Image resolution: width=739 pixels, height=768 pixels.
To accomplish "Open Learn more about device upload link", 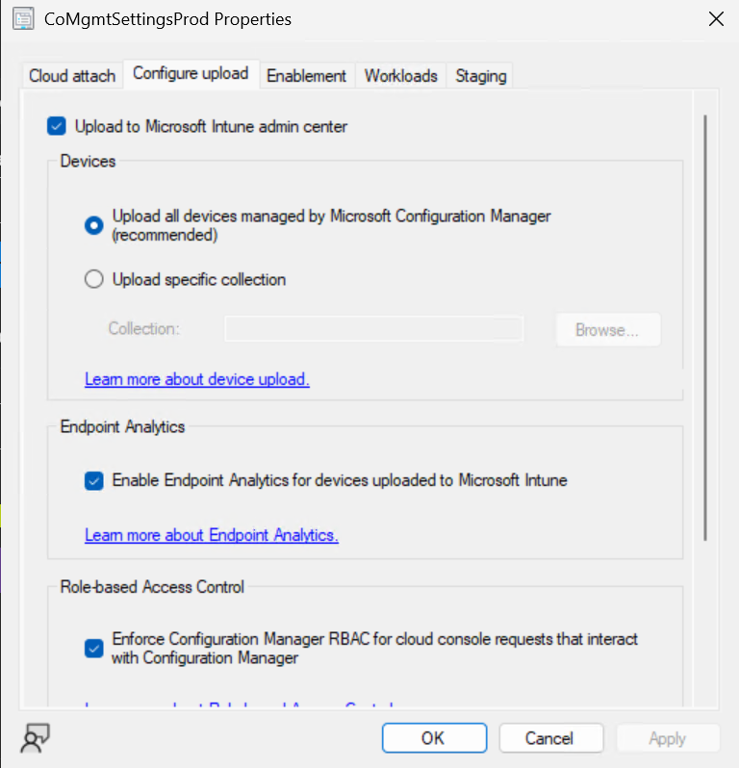I will point(197,379).
